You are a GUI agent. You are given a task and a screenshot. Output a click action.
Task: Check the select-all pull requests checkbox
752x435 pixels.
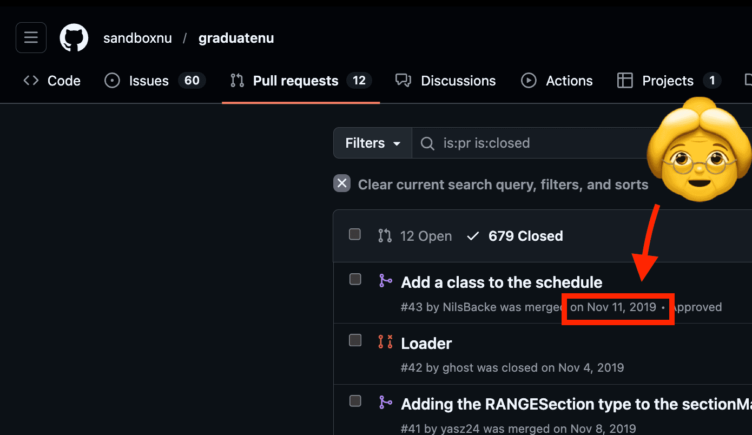tap(355, 234)
